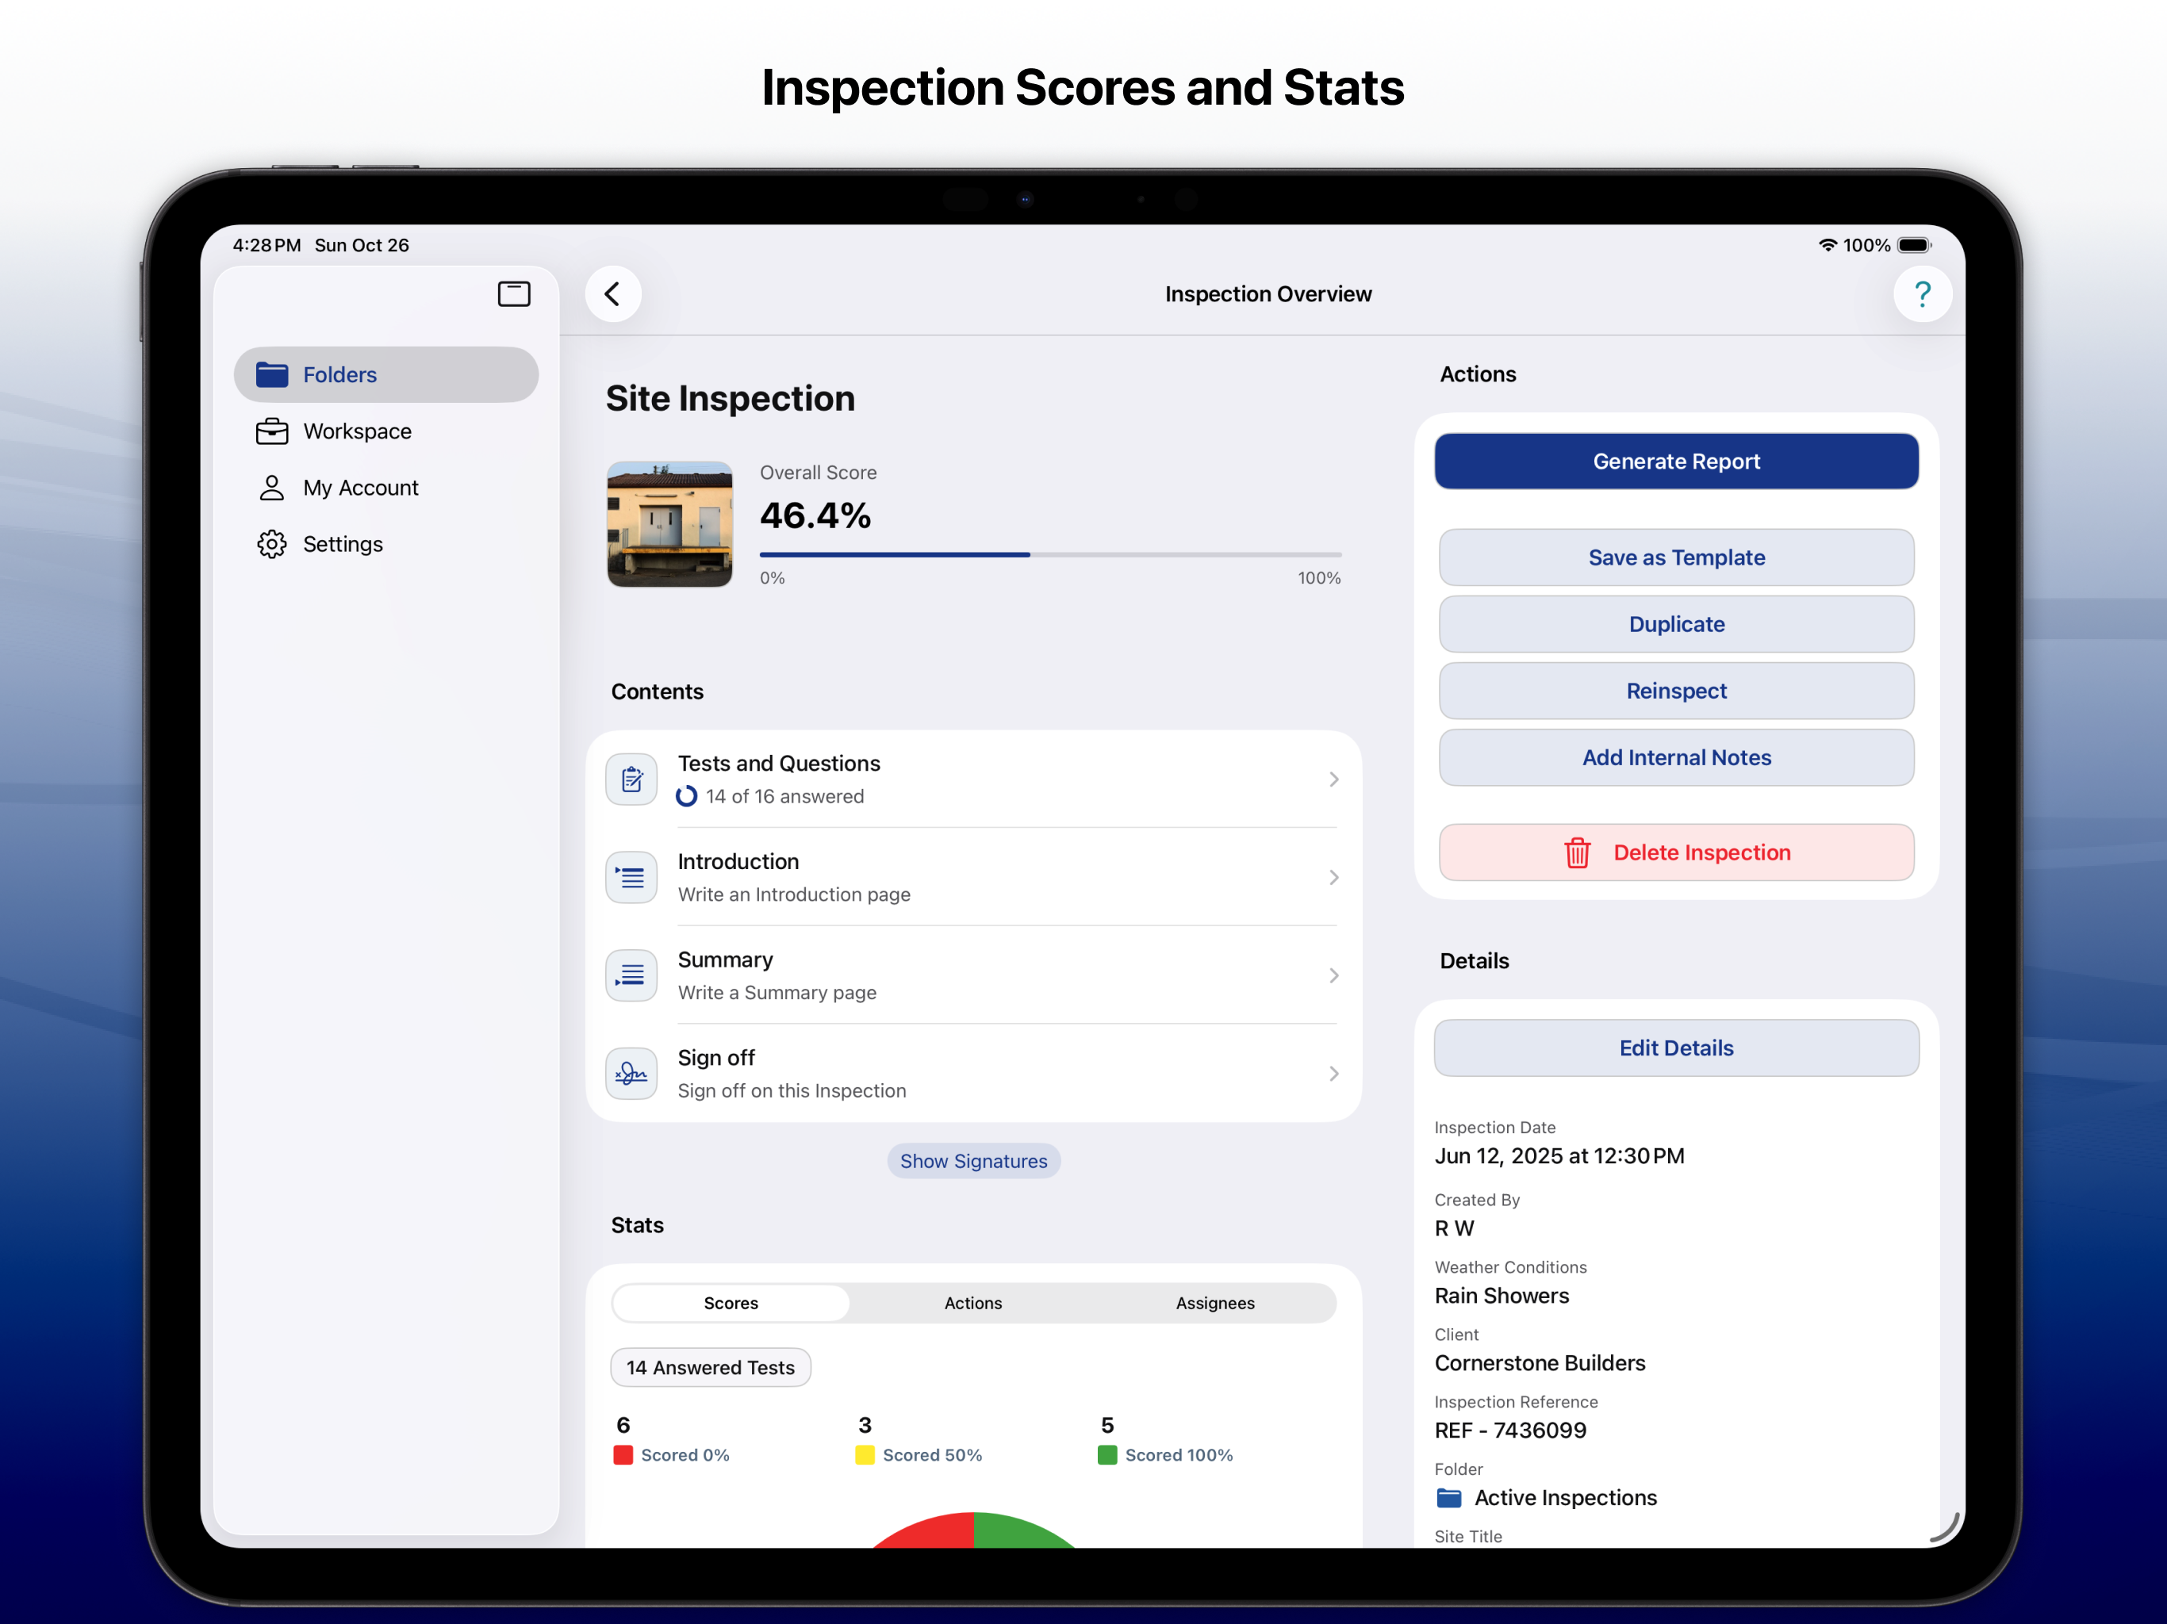The height and width of the screenshot is (1624, 2167).
Task: Click the Settings gear icon
Action: tap(271, 544)
